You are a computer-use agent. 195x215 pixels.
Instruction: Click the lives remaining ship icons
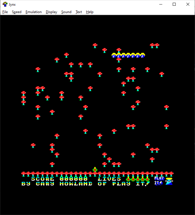tap(138, 179)
